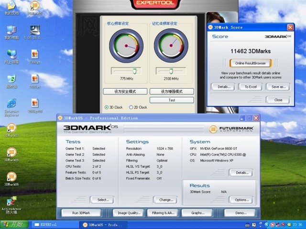The width and height of the screenshot is (306, 229).
Task: Click the NVIDIA GeForce 8600 GT text
Action: tap(219, 148)
